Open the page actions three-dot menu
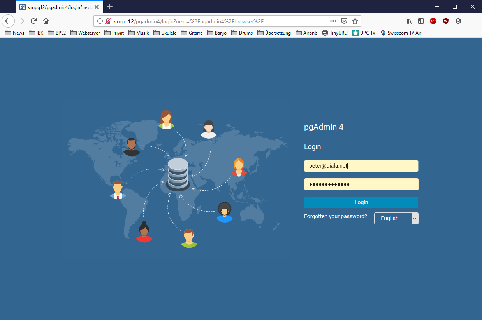 coord(333,21)
